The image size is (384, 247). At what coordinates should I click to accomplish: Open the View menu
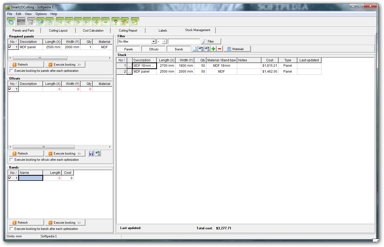(28, 14)
